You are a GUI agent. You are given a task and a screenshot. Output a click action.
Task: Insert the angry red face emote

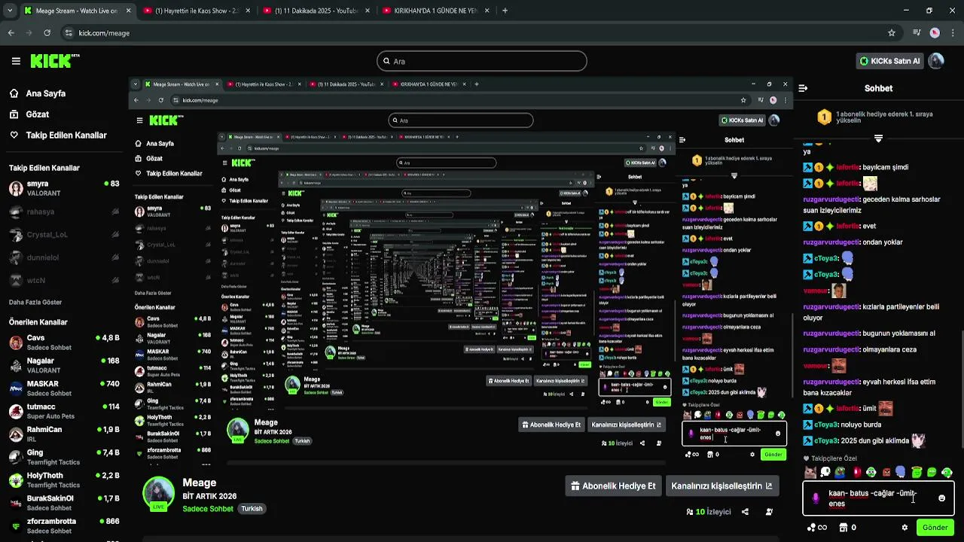(886, 473)
